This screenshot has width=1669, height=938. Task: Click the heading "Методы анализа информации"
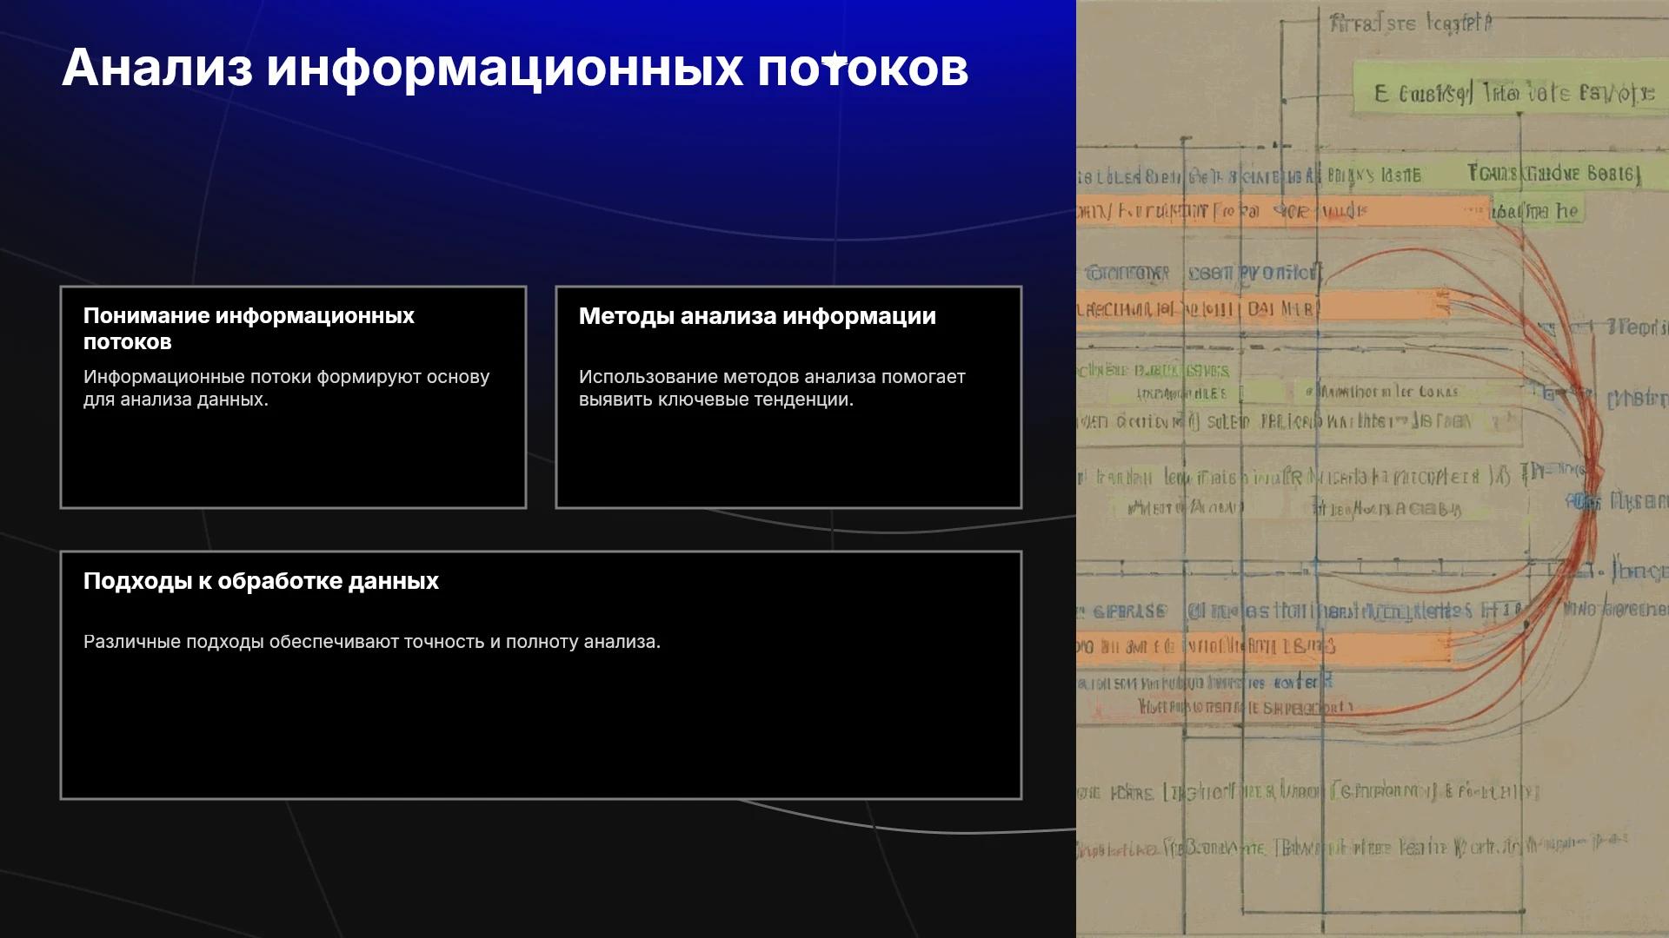tap(757, 316)
